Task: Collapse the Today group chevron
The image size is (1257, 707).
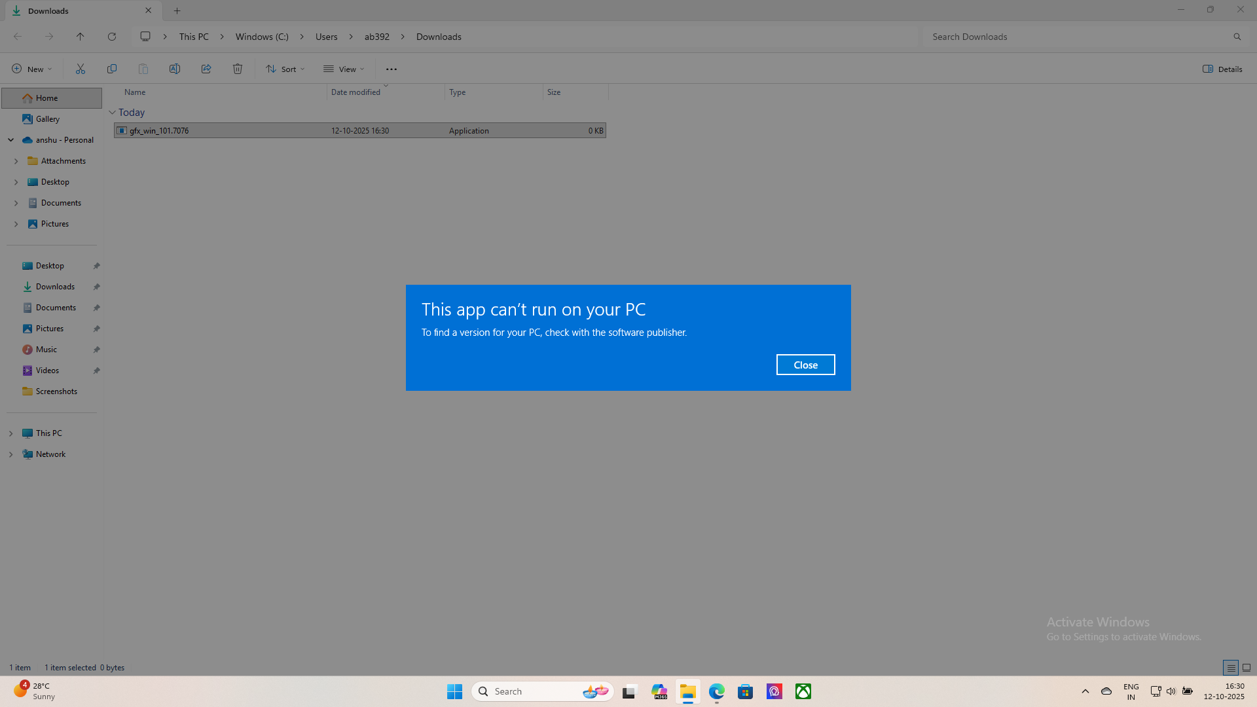Action: tap(112, 113)
